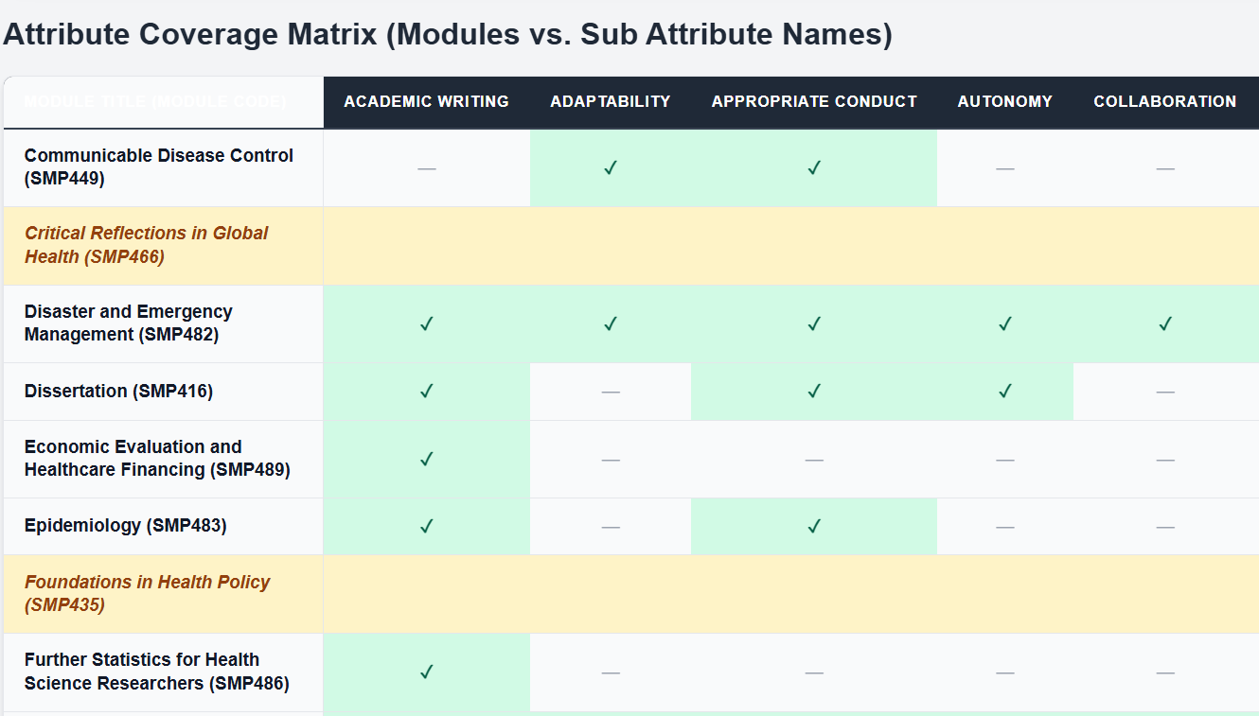Click the Academic Writing checkmark for Further Statistics
The width and height of the screenshot is (1259, 716).
(427, 672)
